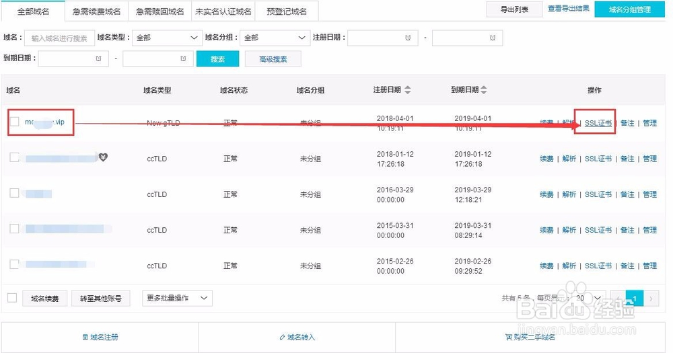Open 域名注册 at bottom

point(100,337)
